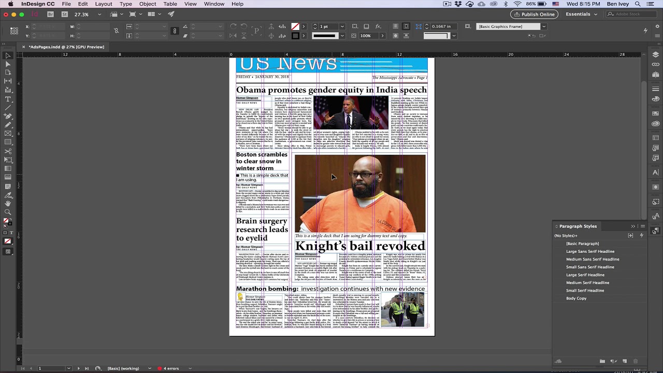Open the Window menu

click(x=214, y=4)
